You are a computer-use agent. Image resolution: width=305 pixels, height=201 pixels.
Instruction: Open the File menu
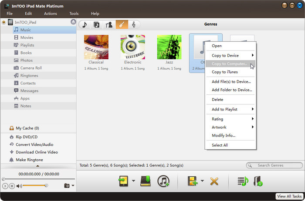[x=10, y=13]
